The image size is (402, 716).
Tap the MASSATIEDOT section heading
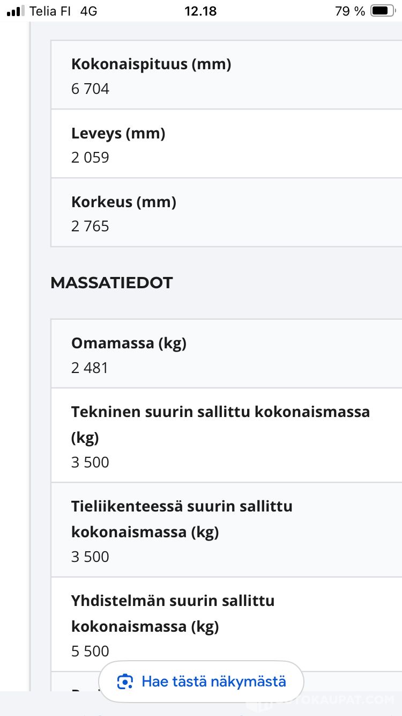point(111,283)
